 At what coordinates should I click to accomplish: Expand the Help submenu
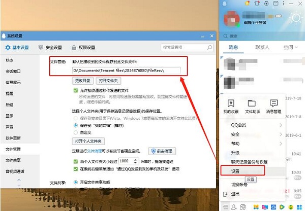(281, 144)
